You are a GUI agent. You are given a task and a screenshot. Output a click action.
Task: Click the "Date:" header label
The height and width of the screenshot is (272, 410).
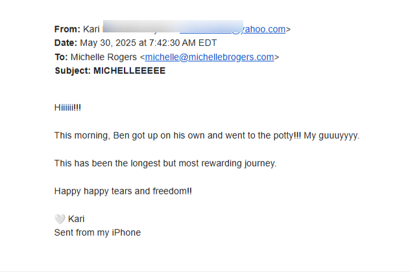(x=66, y=43)
